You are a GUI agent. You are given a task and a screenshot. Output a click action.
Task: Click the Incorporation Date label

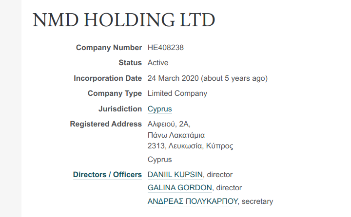(108, 78)
